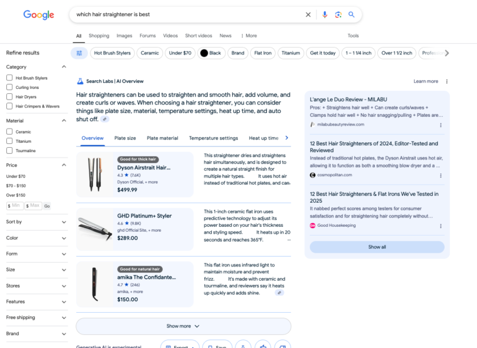
Task: Click the amika Confidante product image
Action: (x=95, y=284)
